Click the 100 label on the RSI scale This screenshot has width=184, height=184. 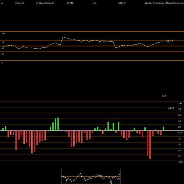coord(3,33)
